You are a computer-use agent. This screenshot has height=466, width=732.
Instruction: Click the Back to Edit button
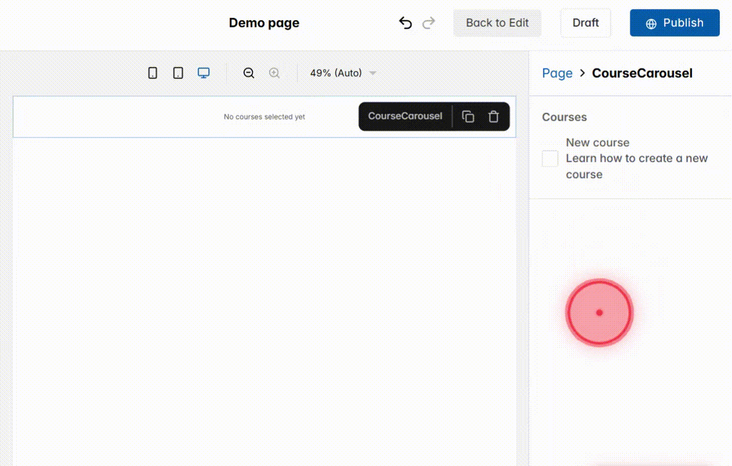[x=497, y=23]
